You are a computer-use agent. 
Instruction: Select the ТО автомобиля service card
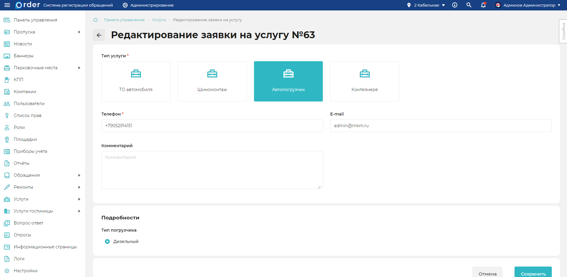[136, 81]
